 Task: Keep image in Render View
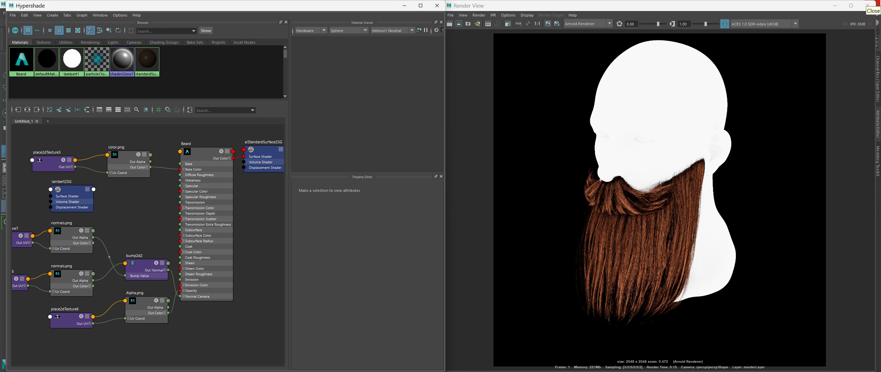point(548,24)
